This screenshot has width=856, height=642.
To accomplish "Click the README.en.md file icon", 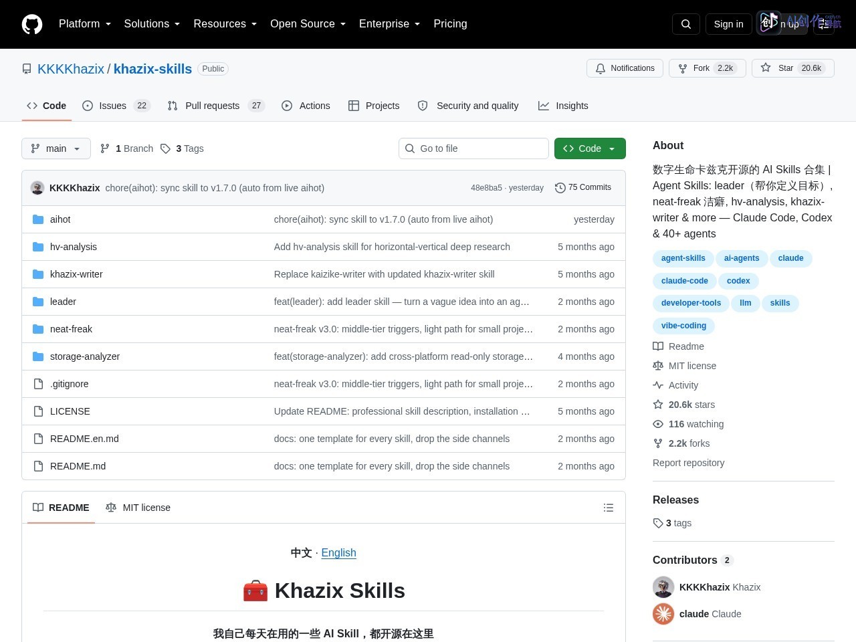I will (38, 439).
